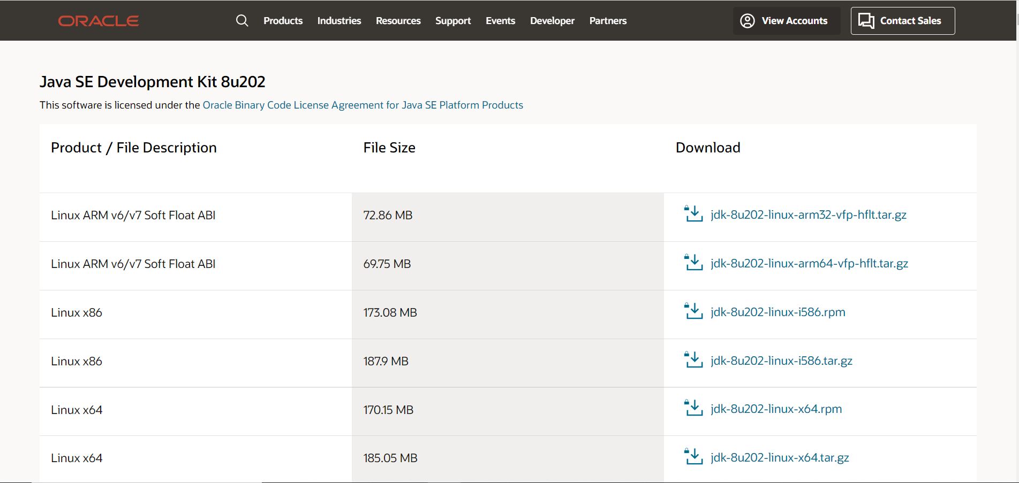
Task: Click Linux x86 description in 173.08 MB row
Action: click(77, 312)
